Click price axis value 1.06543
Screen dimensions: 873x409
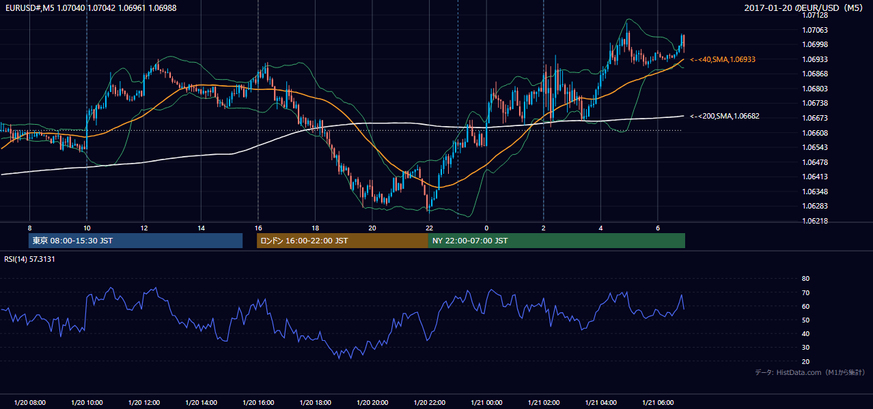point(816,147)
